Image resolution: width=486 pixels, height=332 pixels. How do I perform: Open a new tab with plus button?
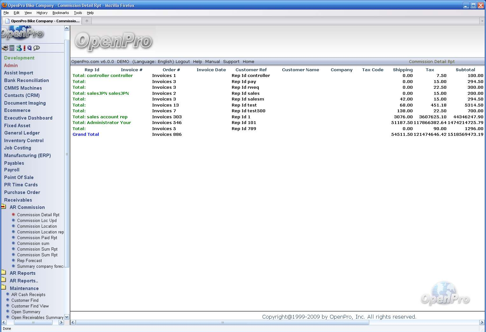87,21
